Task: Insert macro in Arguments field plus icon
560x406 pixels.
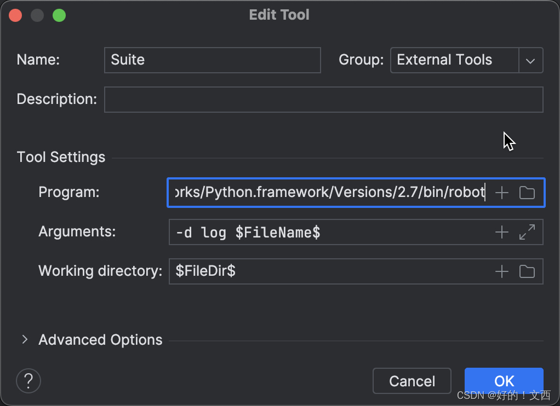Action: pos(502,232)
